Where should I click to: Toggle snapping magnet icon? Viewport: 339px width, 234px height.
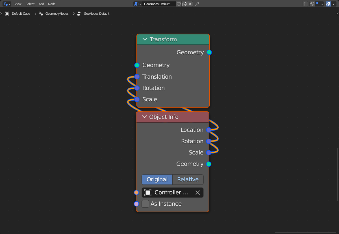pyautogui.click(x=312, y=4)
